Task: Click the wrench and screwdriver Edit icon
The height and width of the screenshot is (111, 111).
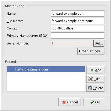Action: pos(90,79)
